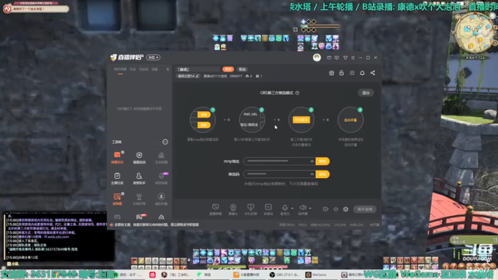Expand the microphone options arrow
Screen dimensions: 498x280
click(293, 208)
